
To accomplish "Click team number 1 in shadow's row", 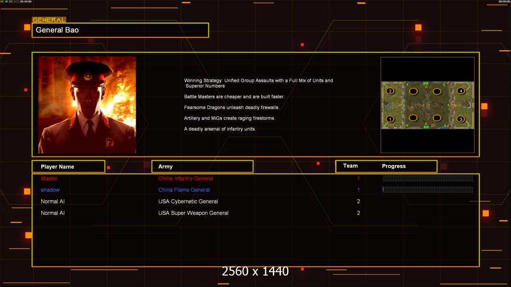I will (358, 190).
